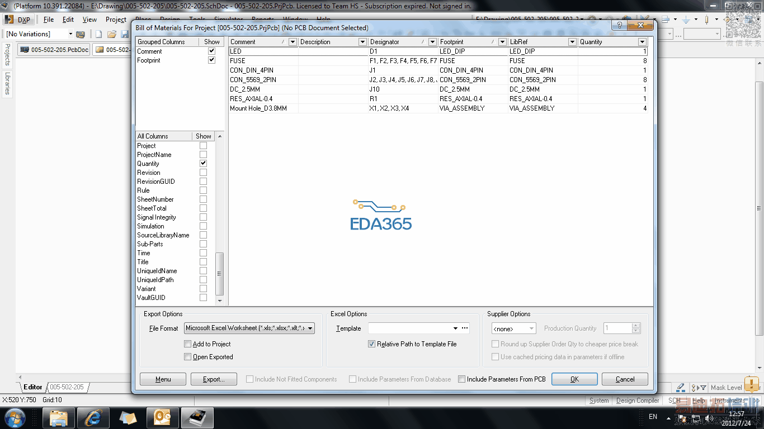Click the volume speaker tray icon

(709, 417)
